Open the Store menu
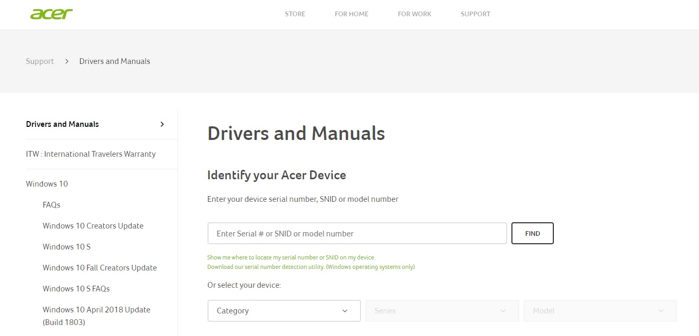The width and height of the screenshot is (699, 336). tap(295, 14)
